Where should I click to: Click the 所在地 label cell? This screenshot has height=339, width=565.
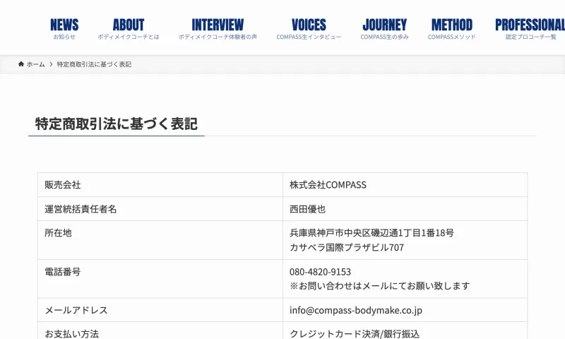pyautogui.click(x=160, y=240)
